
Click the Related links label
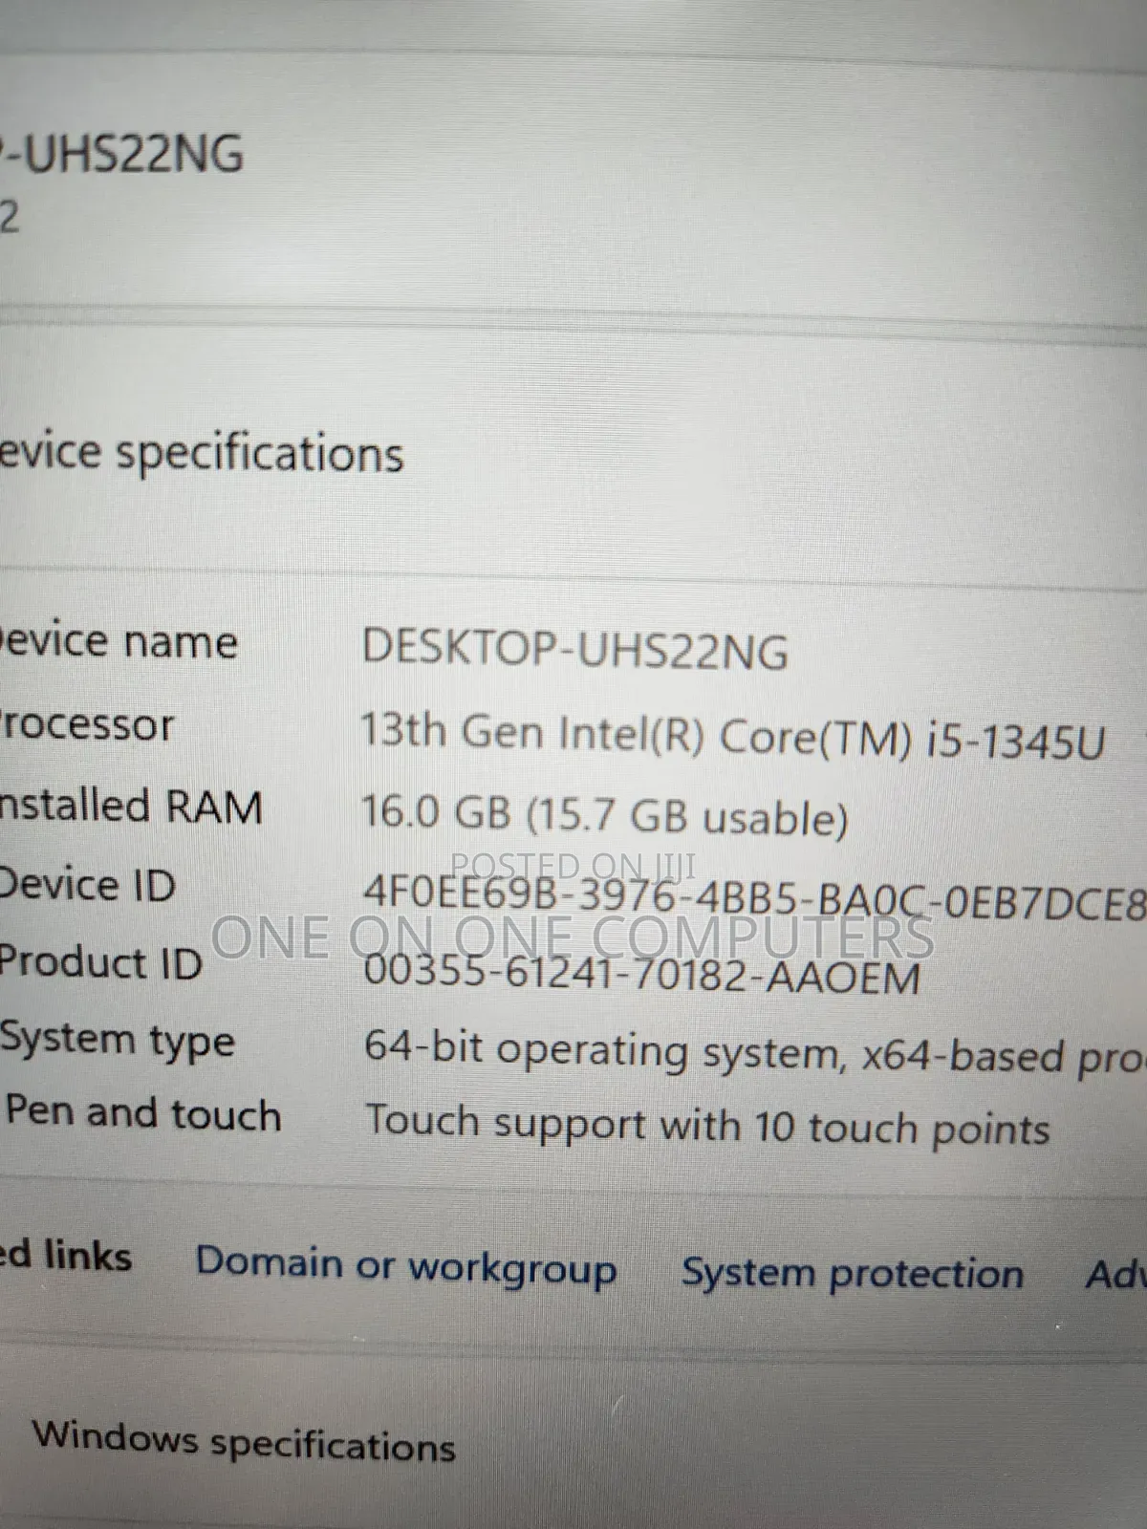tap(66, 1255)
